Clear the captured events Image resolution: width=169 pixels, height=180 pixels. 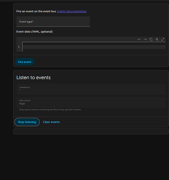coord(51,122)
